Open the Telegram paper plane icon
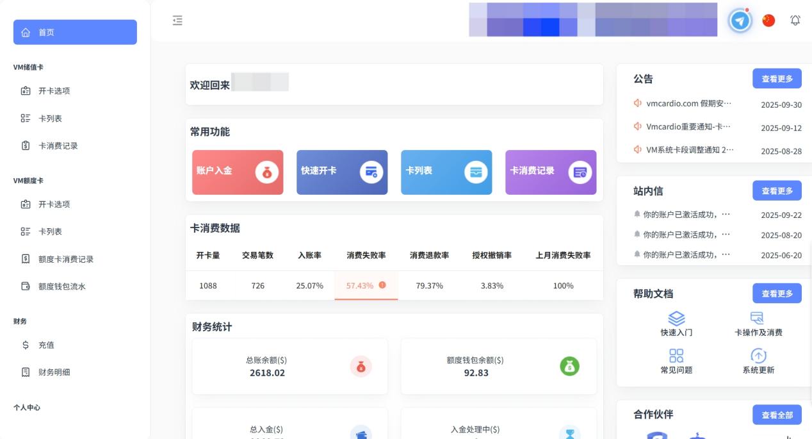 click(739, 20)
